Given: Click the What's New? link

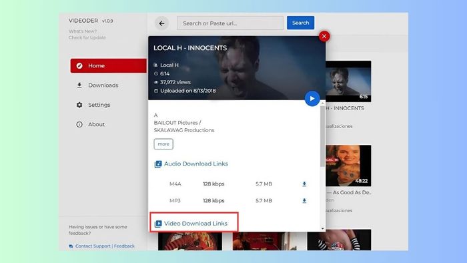Looking at the screenshot, I should tap(83, 31).
